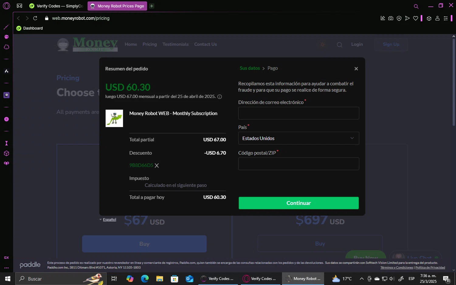
Task: Open extensions cube icon in toolbar
Action: (x=429, y=18)
